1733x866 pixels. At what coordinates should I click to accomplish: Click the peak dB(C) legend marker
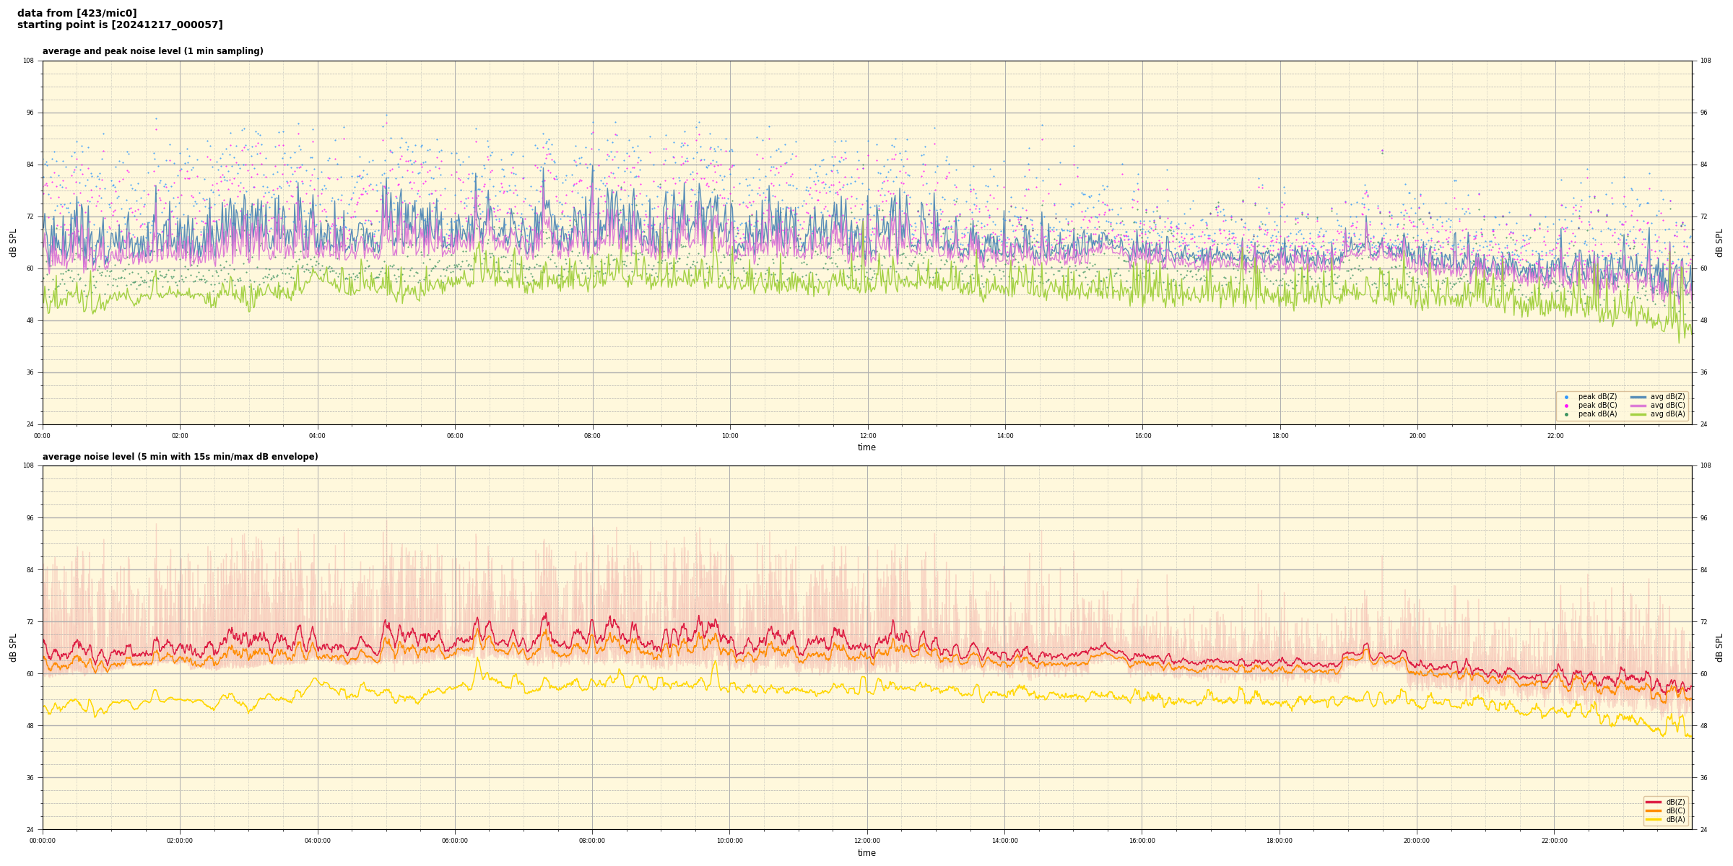point(1566,406)
